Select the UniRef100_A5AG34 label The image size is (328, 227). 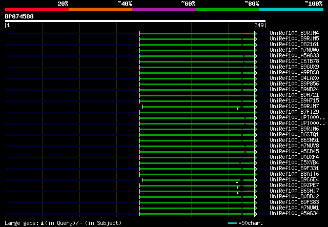pyautogui.click(x=294, y=214)
